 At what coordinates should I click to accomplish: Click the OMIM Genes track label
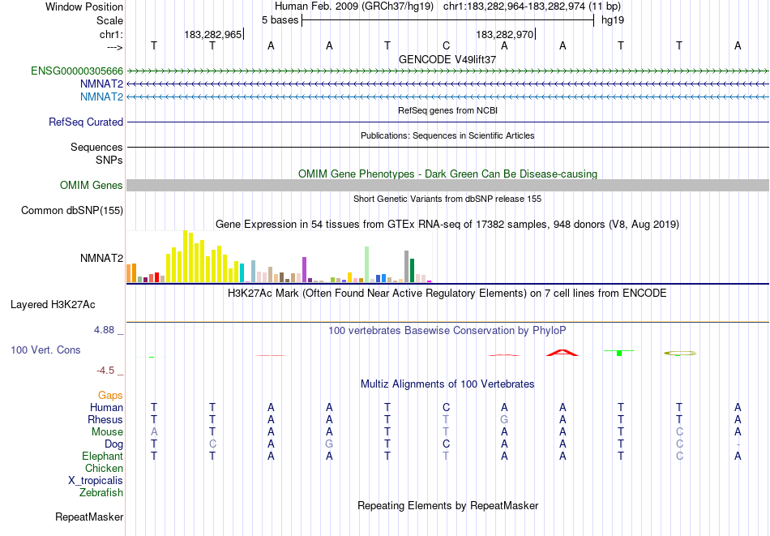92,185
